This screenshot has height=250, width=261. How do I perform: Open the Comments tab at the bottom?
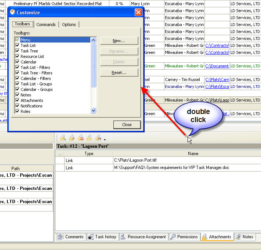[x=71, y=237]
